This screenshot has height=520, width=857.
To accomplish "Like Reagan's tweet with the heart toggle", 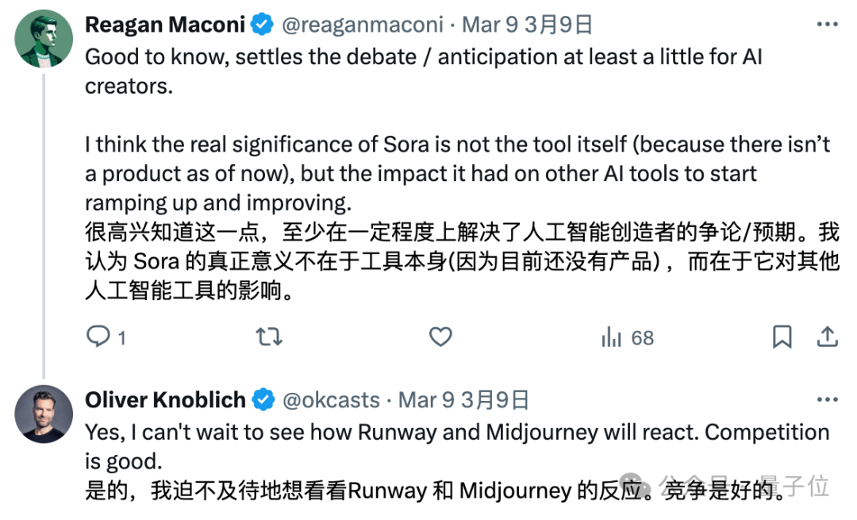I will 440,337.
